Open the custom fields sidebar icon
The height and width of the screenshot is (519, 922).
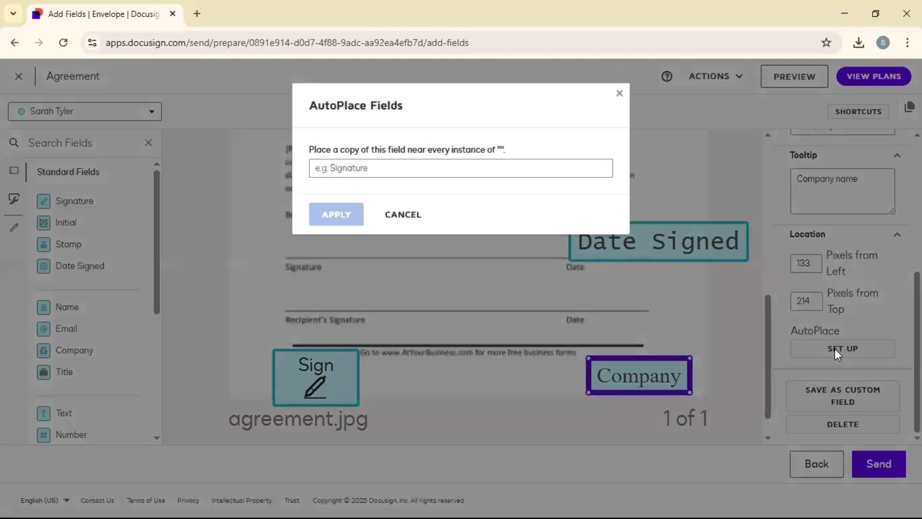click(14, 198)
